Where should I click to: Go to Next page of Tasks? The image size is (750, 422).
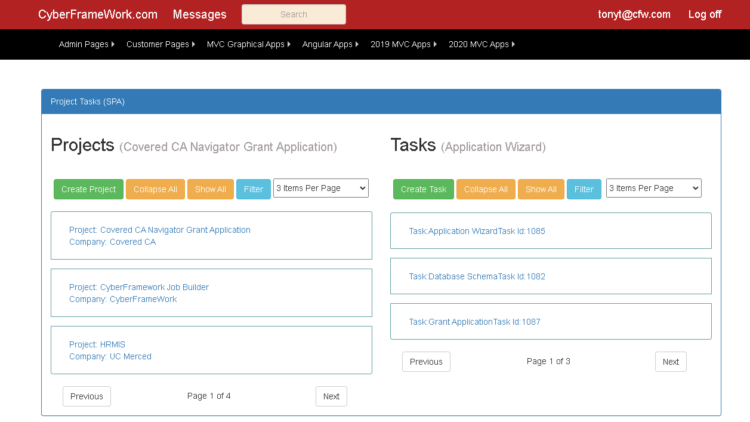(671, 362)
